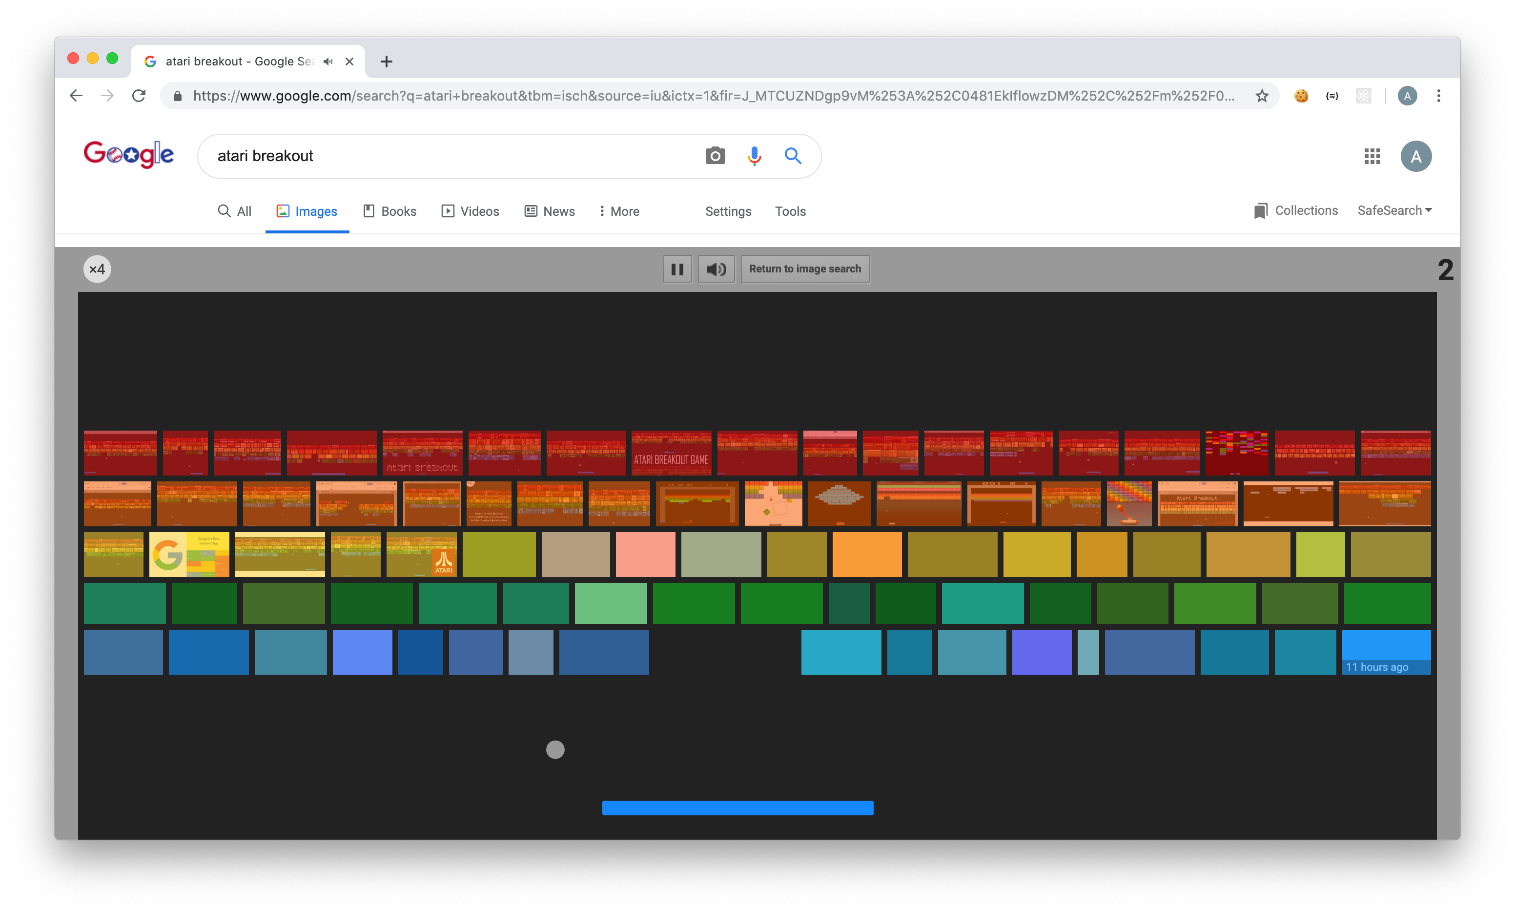Mute the game sound
Screen dimensions: 1515x912
tap(716, 269)
